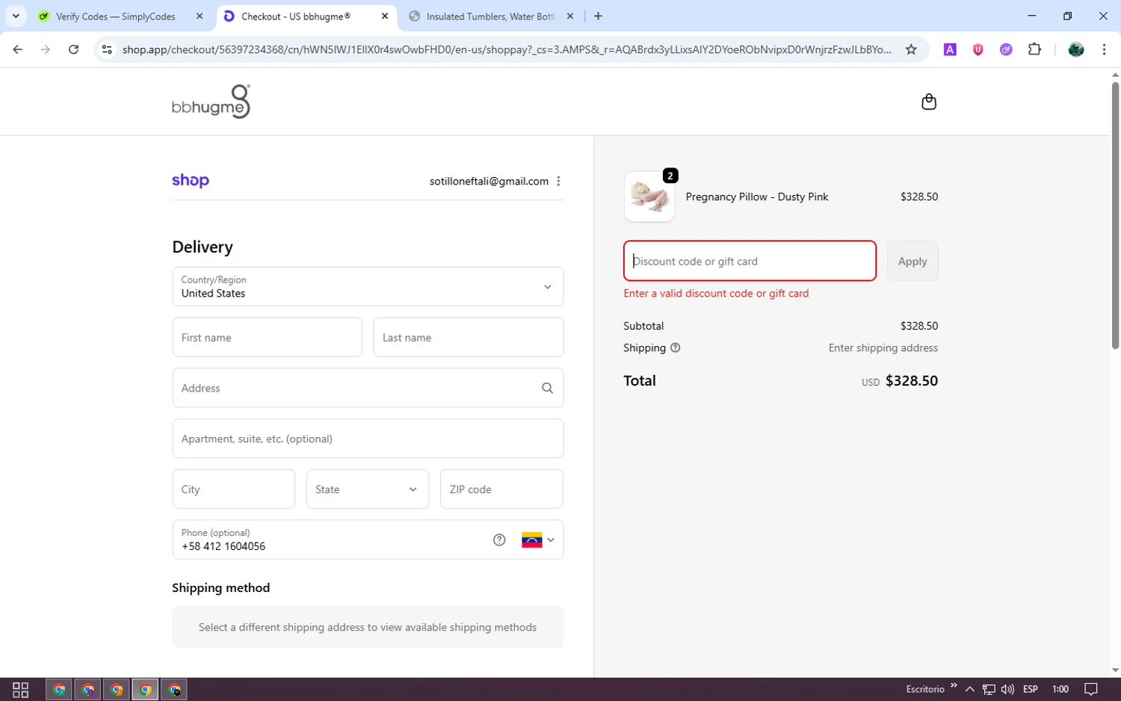Open the Extensions puzzle piece menu
Image resolution: width=1121 pixels, height=701 pixels.
click(1034, 49)
